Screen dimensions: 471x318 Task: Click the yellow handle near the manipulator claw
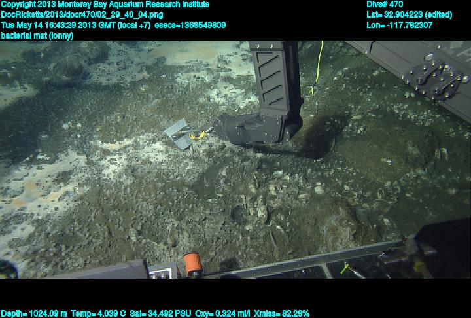tap(198, 136)
